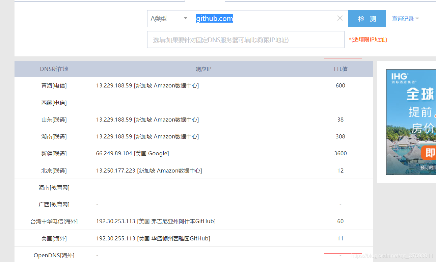Click the TTL value 12
436x262 pixels.
[x=340, y=171]
